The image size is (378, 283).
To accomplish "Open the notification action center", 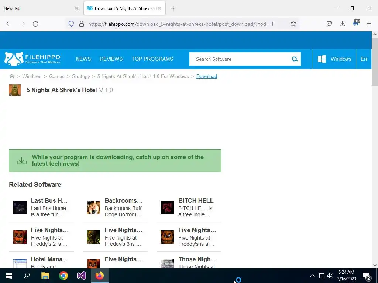I will pos(367,276).
